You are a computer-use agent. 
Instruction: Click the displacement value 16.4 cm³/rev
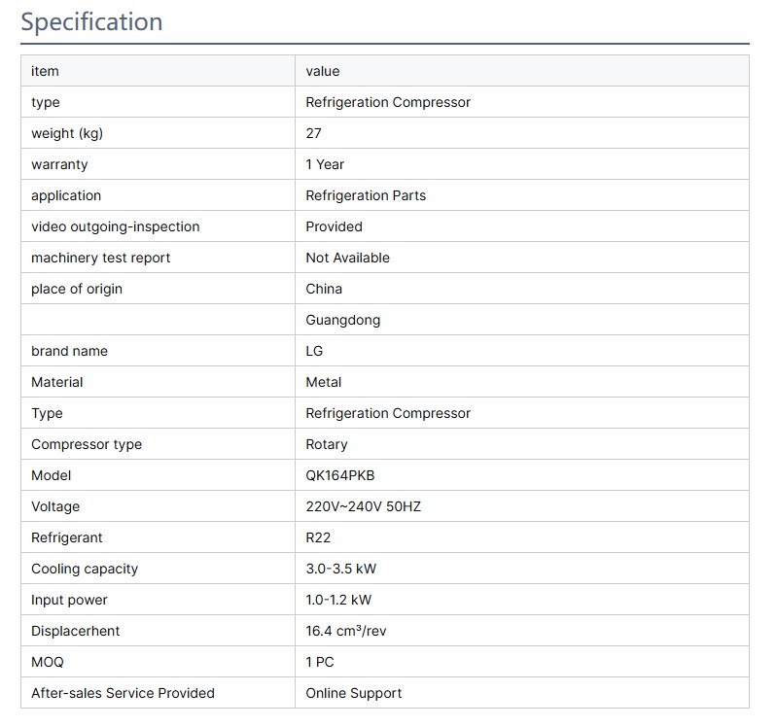tap(345, 631)
